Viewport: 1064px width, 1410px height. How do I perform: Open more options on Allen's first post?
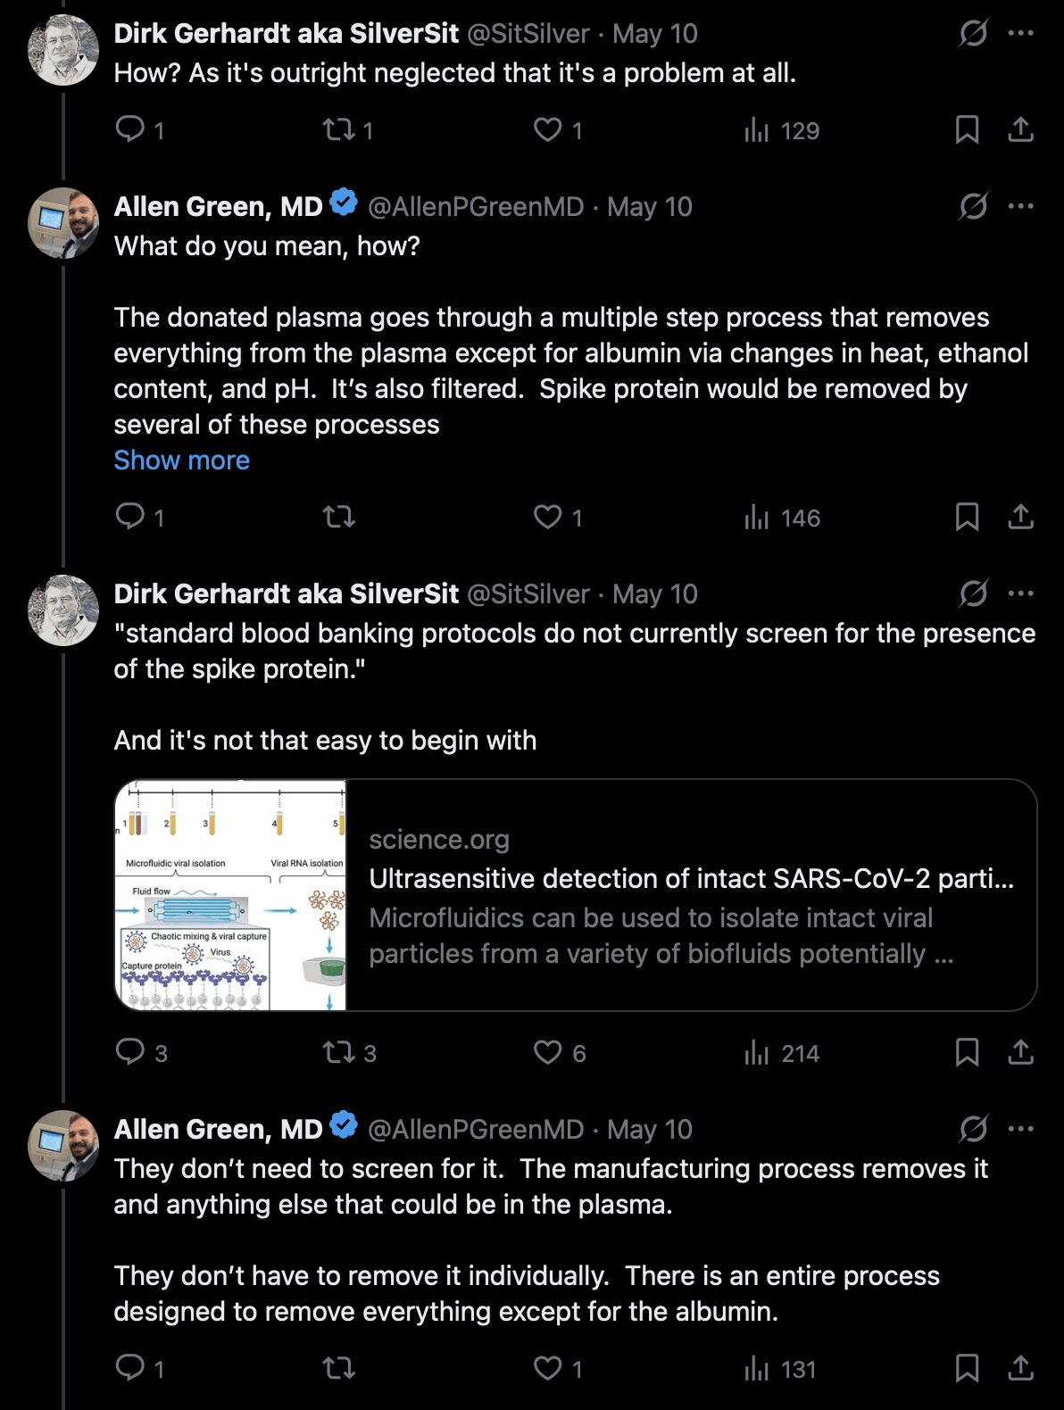coord(1020,206)
